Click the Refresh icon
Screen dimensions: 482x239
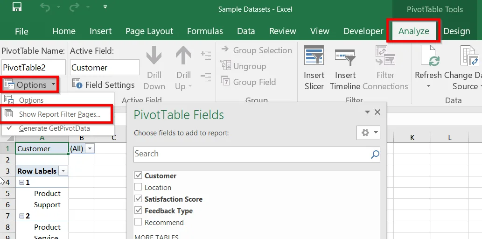[430, 56]
